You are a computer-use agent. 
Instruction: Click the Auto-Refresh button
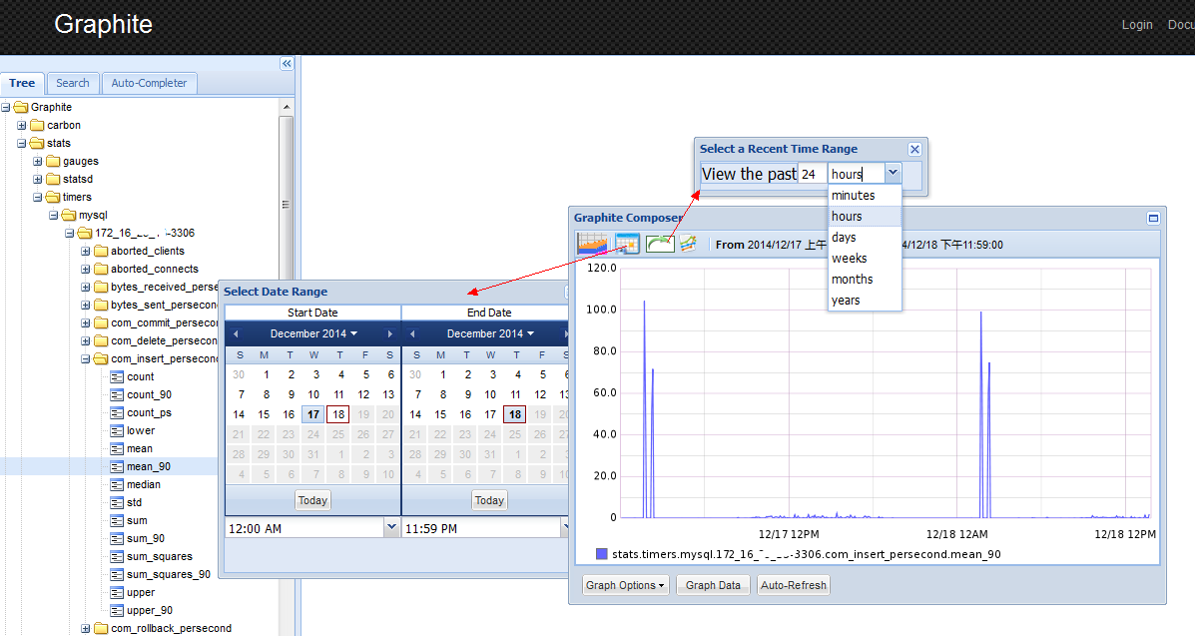[x=794, y=586]
